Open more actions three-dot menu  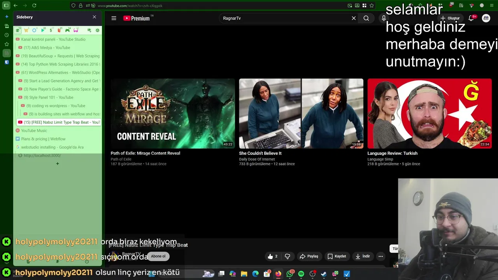point(381,256)
